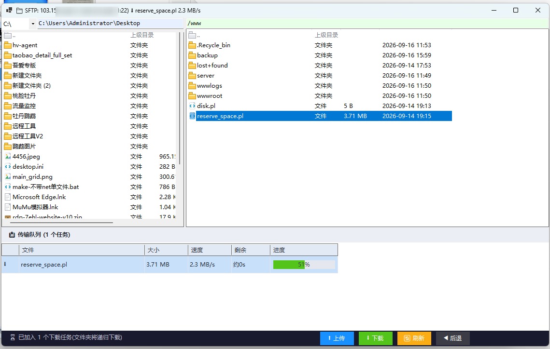Click the 4456.jpeg image file icon

(x=7, y=157)
